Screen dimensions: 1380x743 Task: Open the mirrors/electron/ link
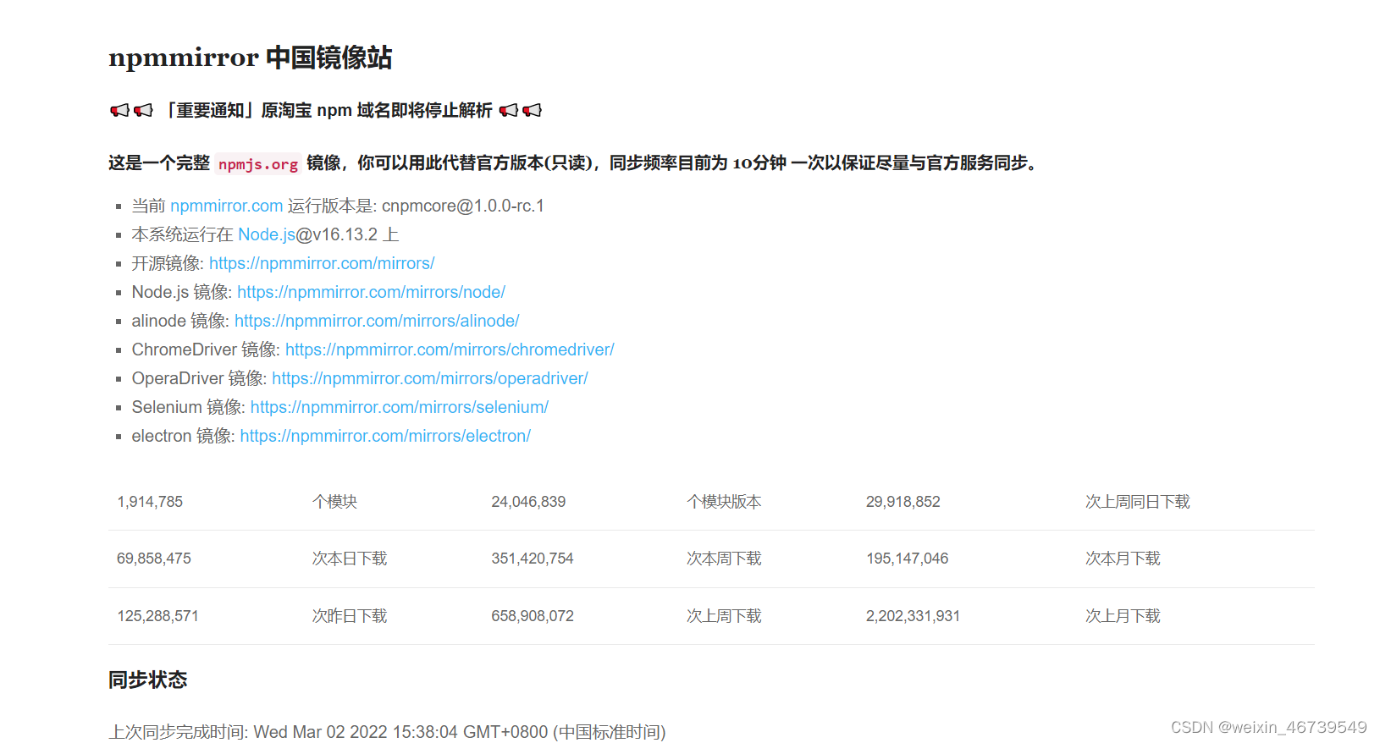click(x=385, y=436)
